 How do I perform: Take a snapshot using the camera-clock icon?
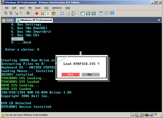point(62,13)
